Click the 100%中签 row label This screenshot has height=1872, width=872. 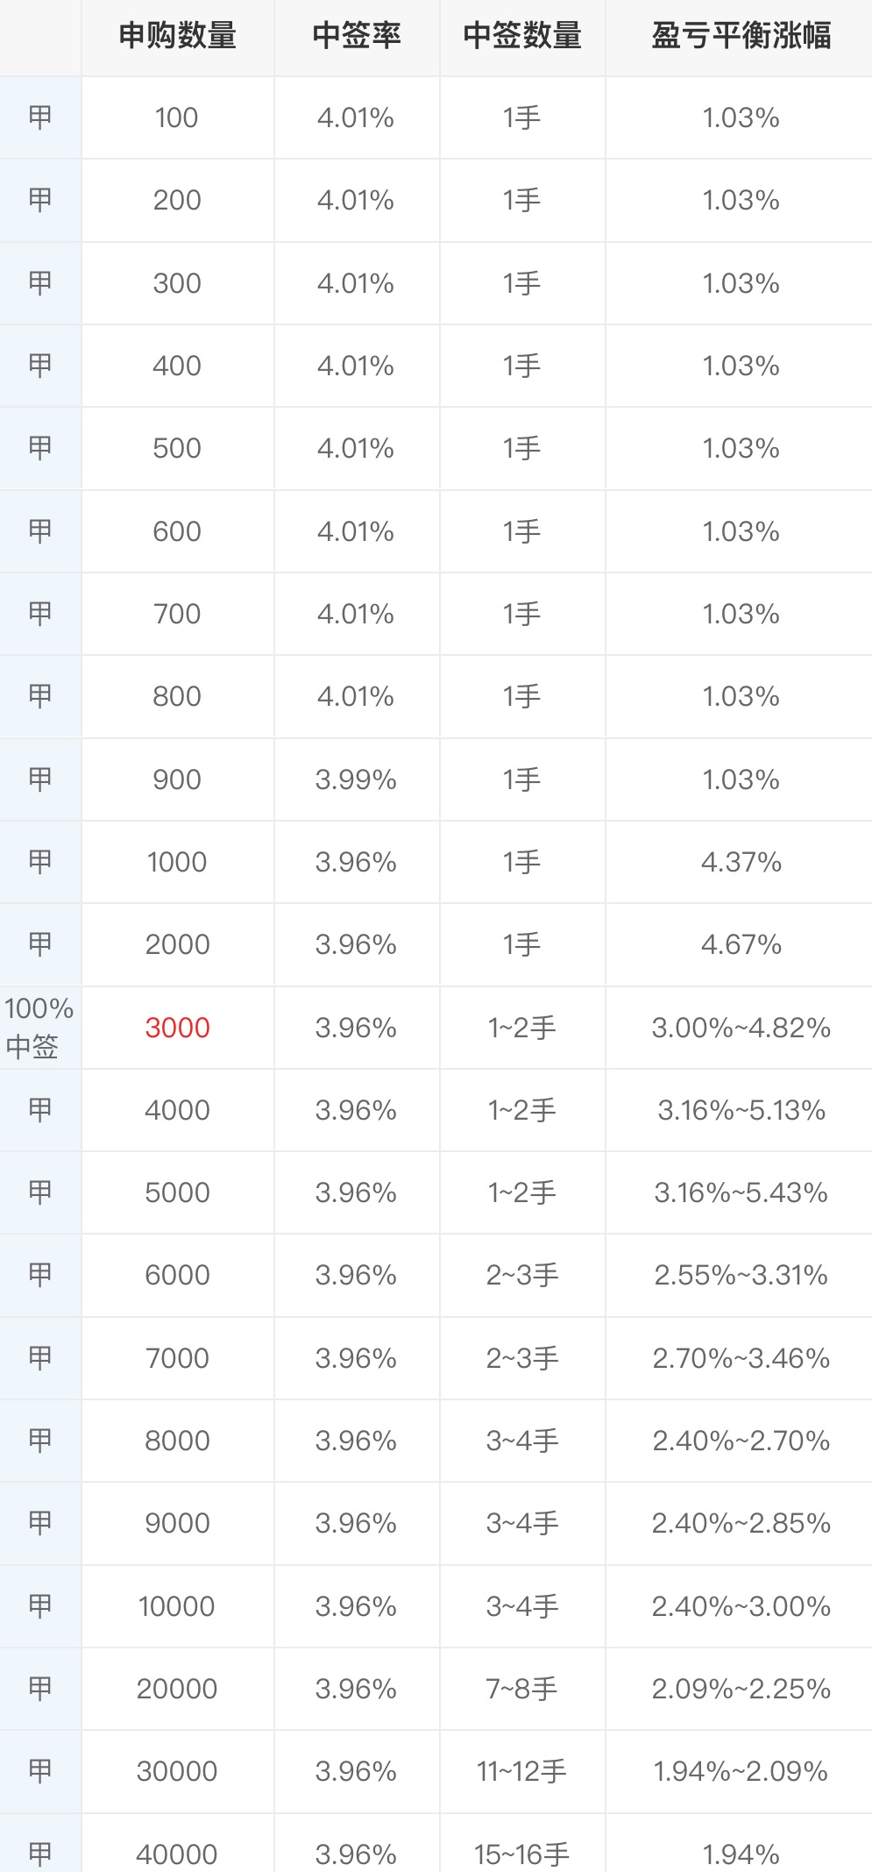tap(39, 1028)
